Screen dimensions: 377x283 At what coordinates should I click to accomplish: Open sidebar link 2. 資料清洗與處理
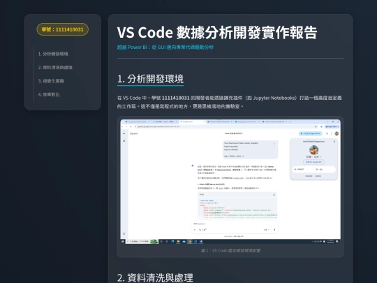(55, 67)
